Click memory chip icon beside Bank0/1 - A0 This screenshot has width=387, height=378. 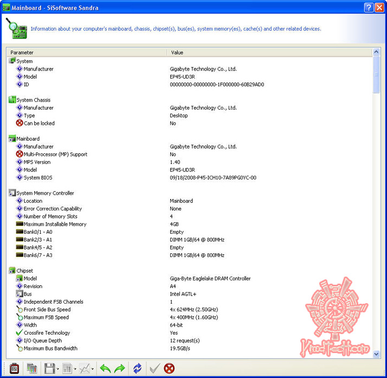[20, 232]
